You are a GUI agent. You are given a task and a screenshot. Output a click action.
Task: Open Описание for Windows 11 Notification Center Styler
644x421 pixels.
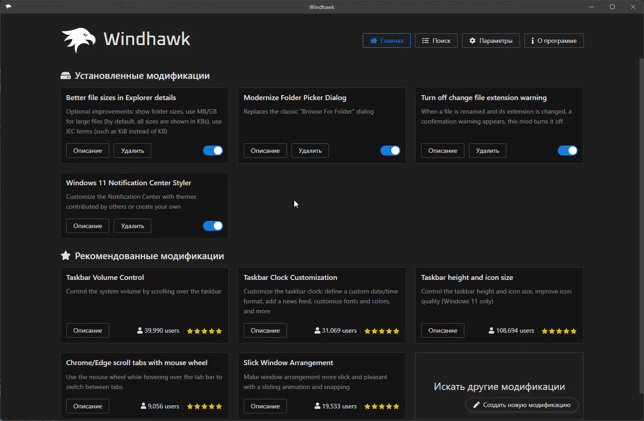[88, 226]
